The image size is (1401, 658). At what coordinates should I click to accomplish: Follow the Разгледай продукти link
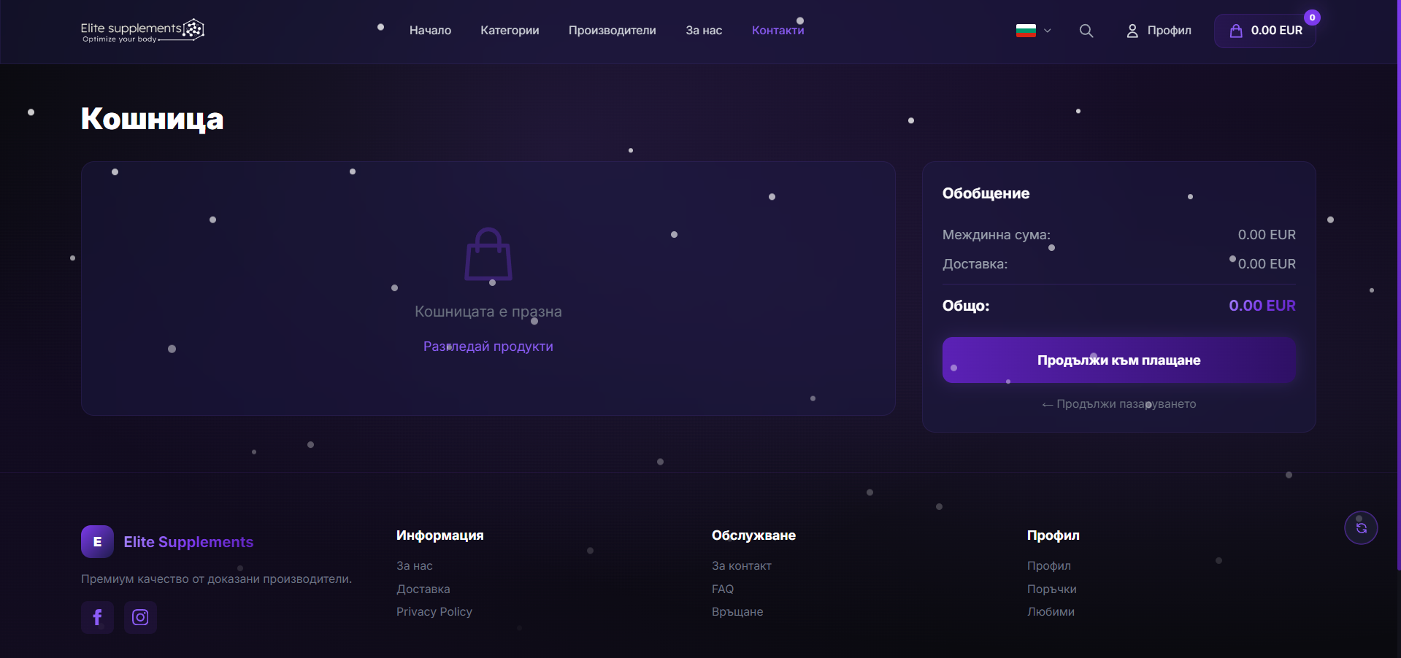tap(488, 347)
